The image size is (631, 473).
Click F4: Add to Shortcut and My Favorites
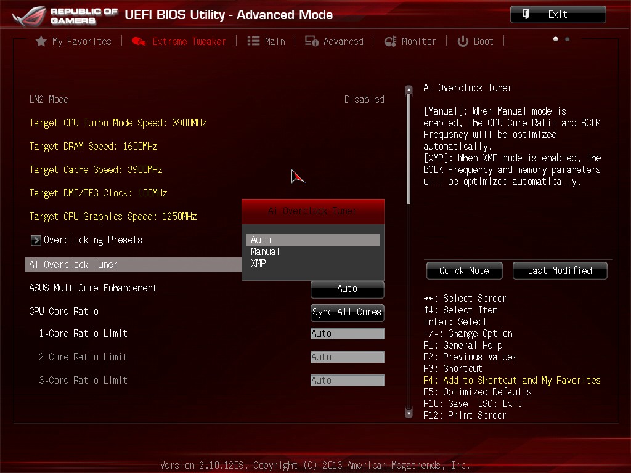(512, 380)
